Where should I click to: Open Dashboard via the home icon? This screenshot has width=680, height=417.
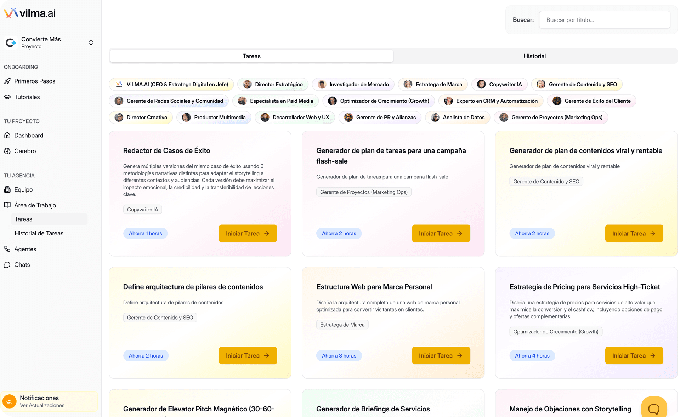click(7, 135)
